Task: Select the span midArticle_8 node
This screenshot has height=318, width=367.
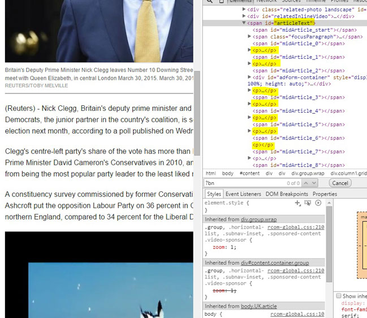Action: click(299, 165)
